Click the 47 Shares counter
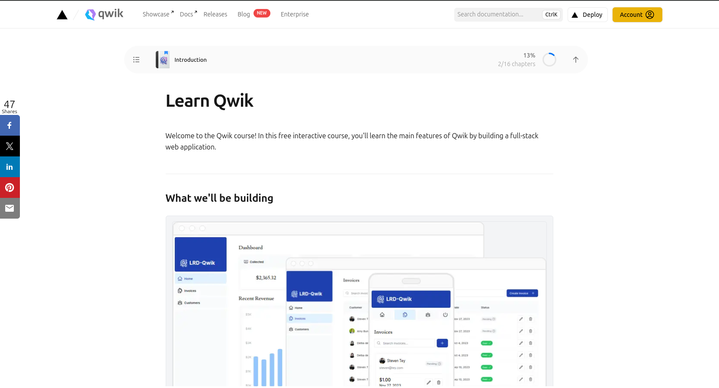The image size is (719, 388). [10, 107]
